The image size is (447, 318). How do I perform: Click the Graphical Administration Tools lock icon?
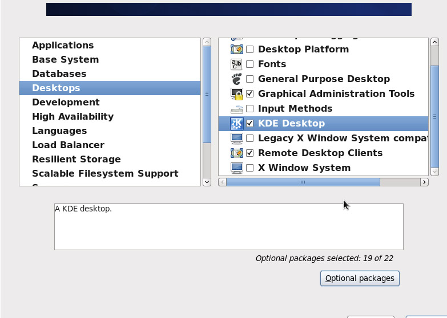(236, 94)
